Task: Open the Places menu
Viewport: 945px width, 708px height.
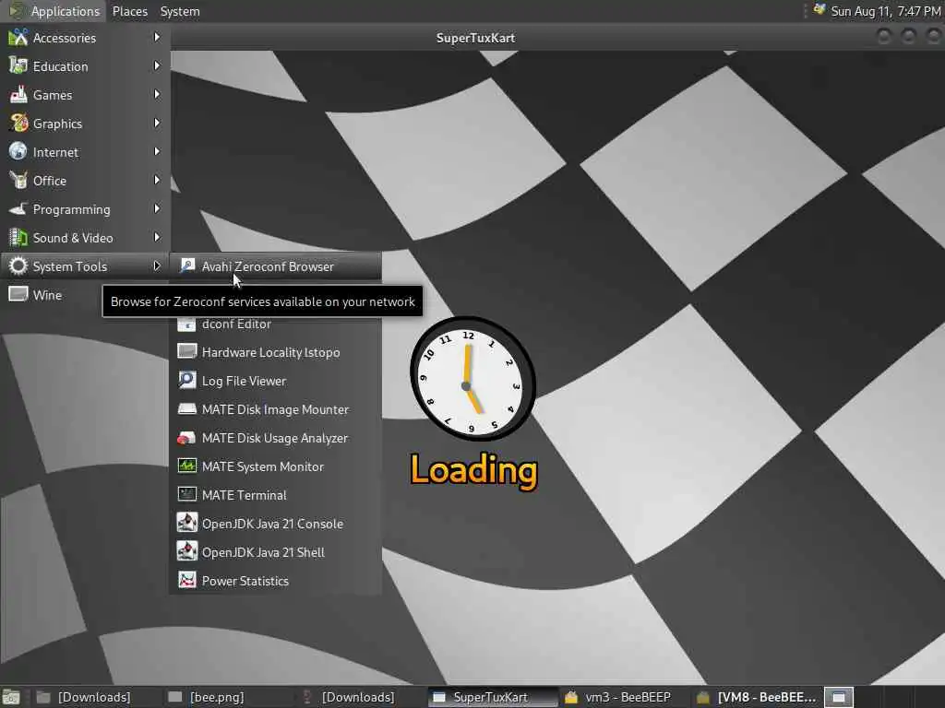Action: (129, 11)
